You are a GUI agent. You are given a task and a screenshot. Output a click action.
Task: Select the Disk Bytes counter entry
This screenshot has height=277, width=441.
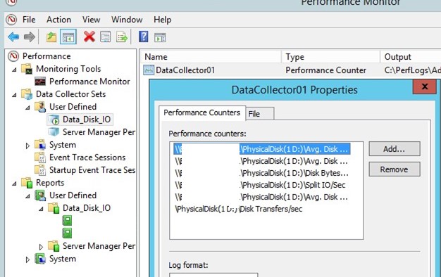pyautogui.click(x=261, y=173)
